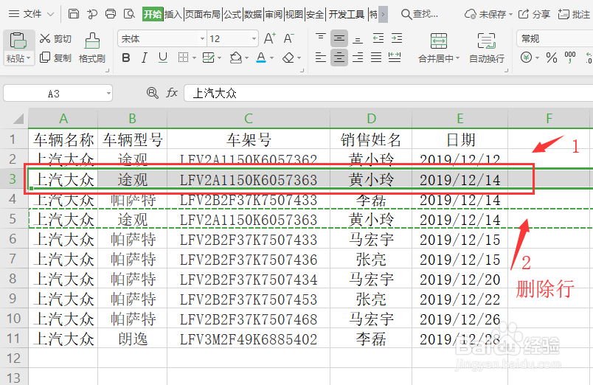Image resolution: width=593 pixels, height=385 pixels.
Task: Select row 5 header
Action: pyautogui.click(x=13, y=218)
